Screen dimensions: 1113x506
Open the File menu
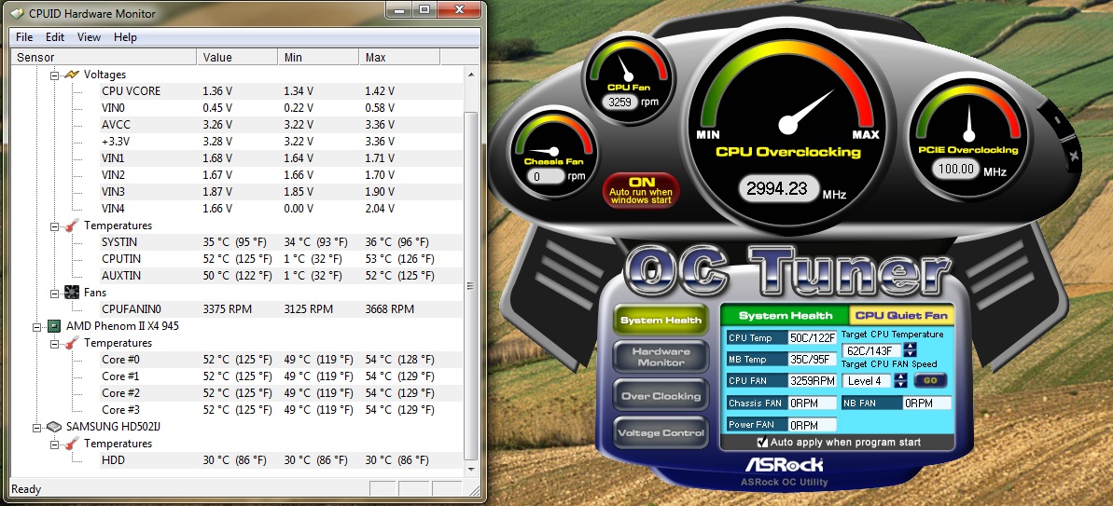coord(24,37)
